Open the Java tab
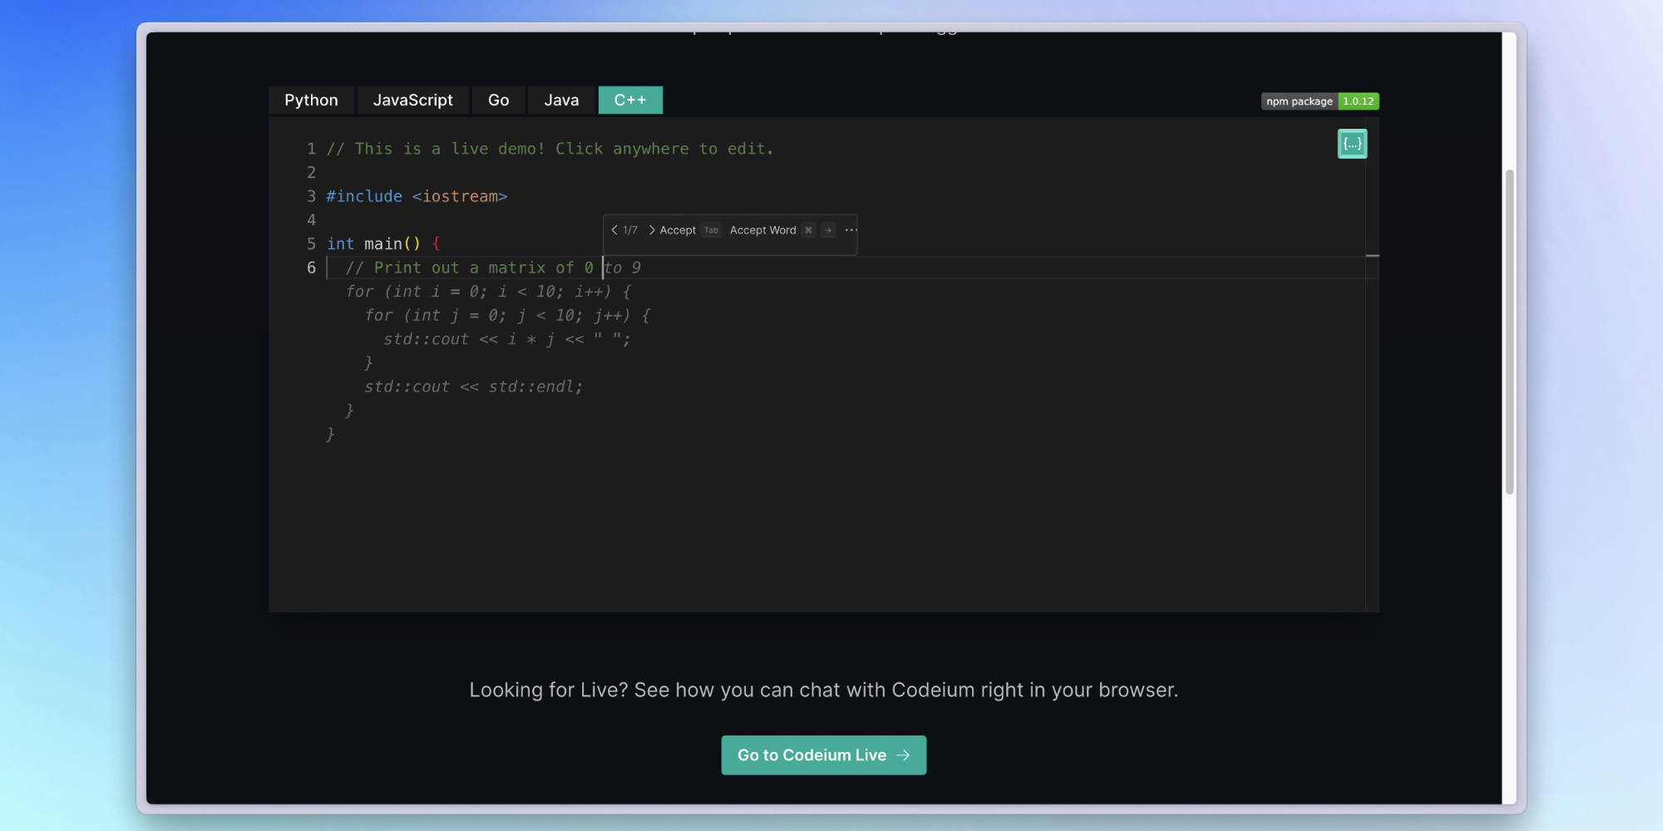This screenshot has height=831, width=1663. point(561,101)
